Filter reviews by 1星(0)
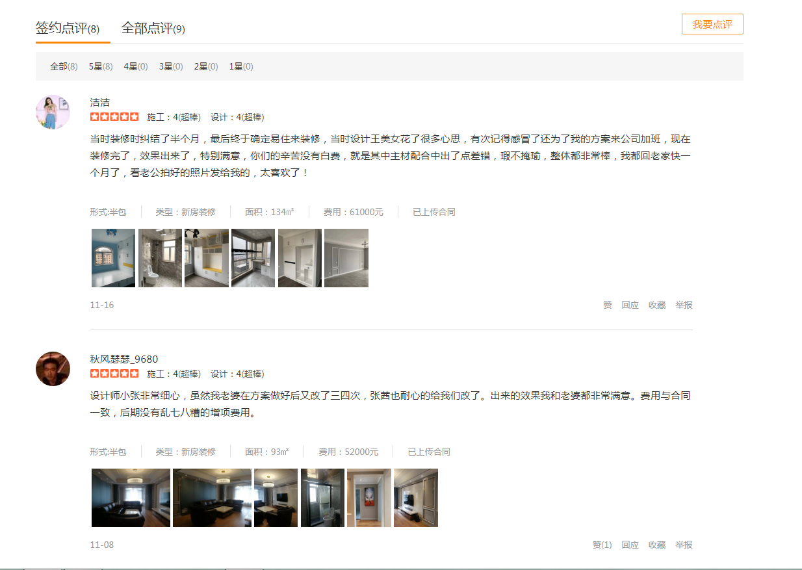The width and height of the screenshot is (802, 570). pos(241,66)
